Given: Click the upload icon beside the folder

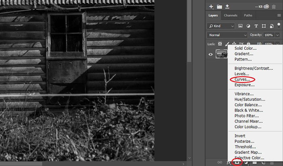Looking at the screenshot, I should coord(227,7).
